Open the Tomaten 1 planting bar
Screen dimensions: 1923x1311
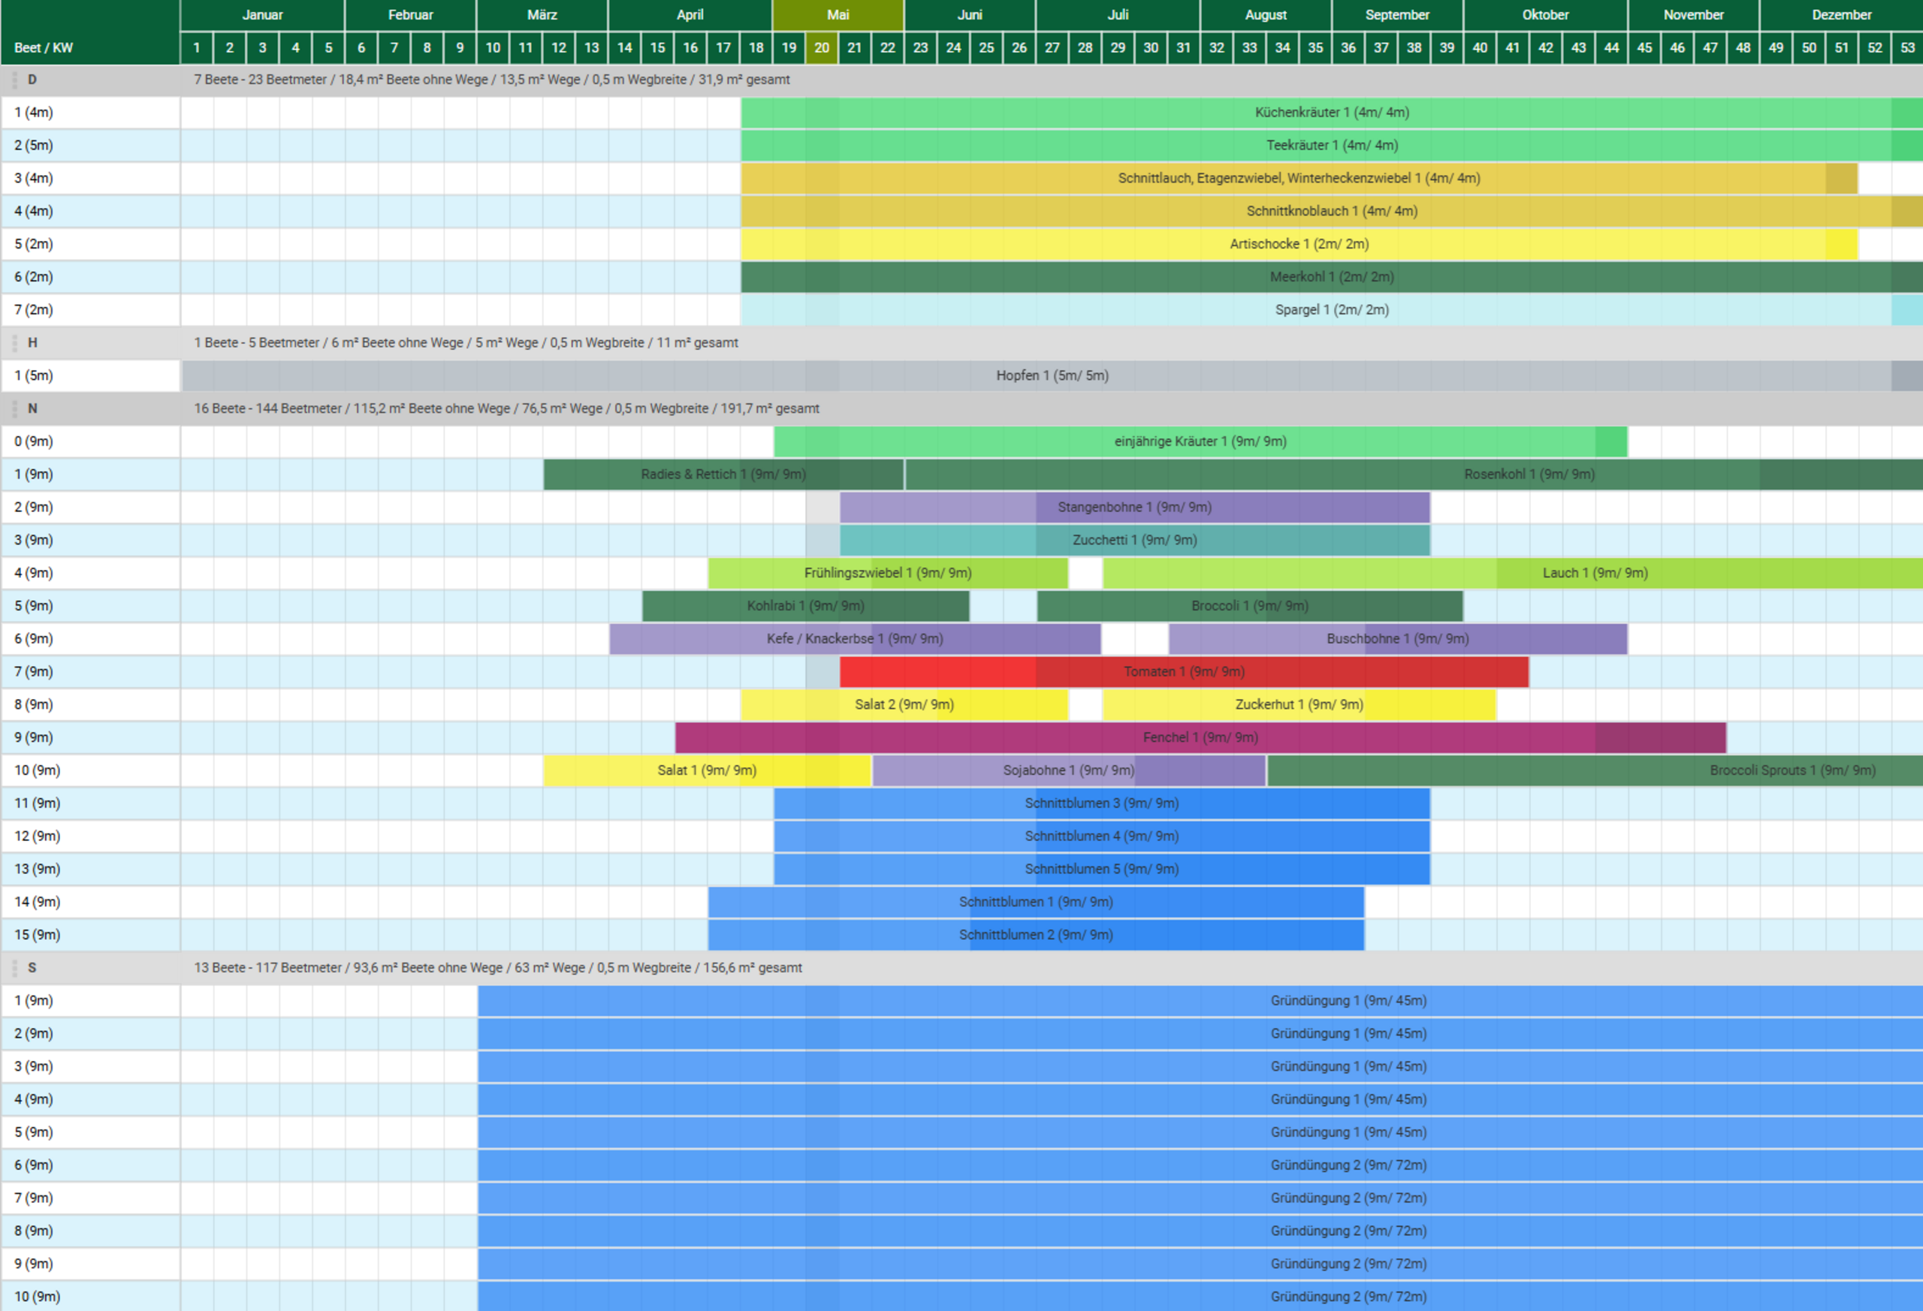tap(1184, 671)
